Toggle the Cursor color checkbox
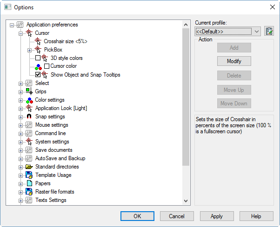This screenshot has height=227, width=280. coord(47,66)
